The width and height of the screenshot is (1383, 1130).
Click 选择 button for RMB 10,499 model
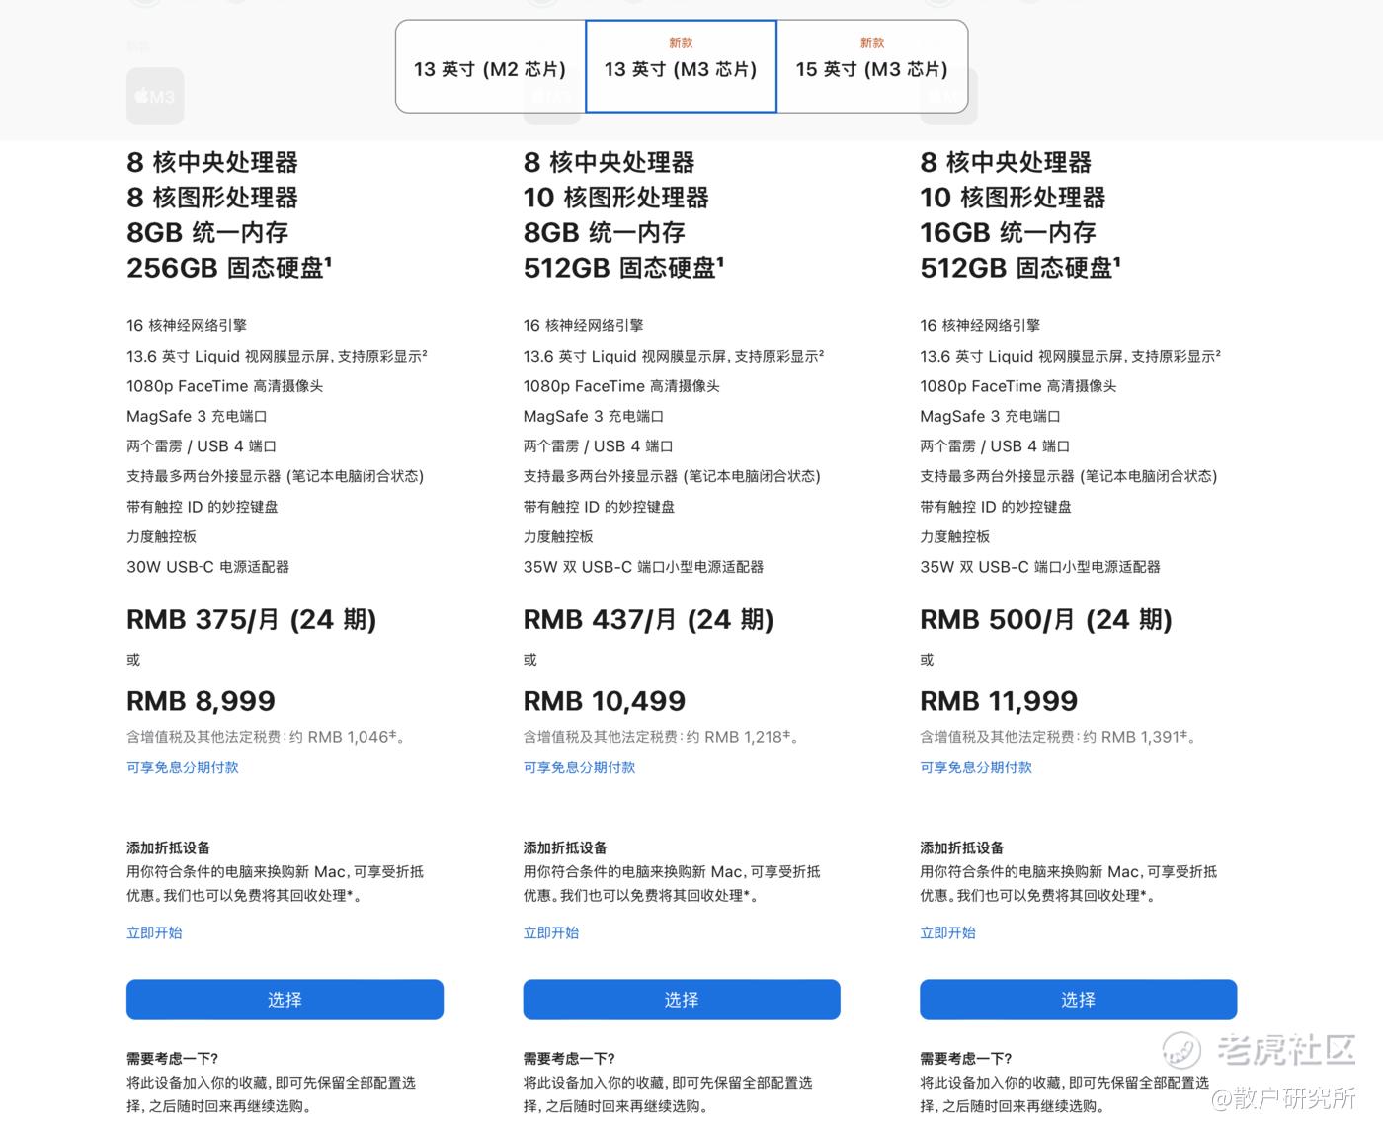pos(682,1000)
